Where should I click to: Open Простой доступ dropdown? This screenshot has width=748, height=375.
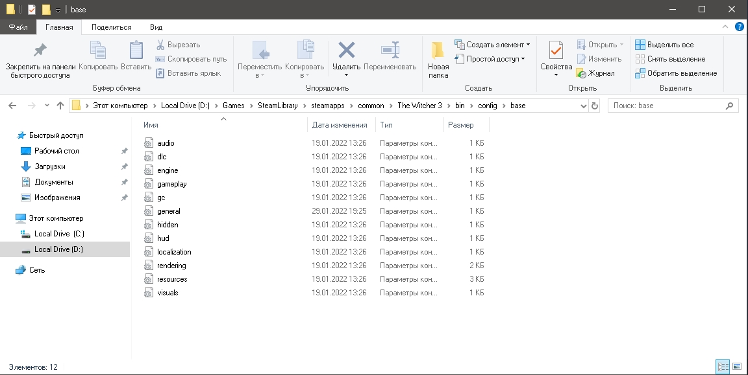(490, 59)
